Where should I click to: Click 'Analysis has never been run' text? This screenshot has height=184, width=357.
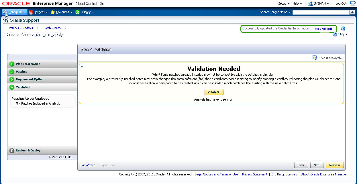(214, 100)
